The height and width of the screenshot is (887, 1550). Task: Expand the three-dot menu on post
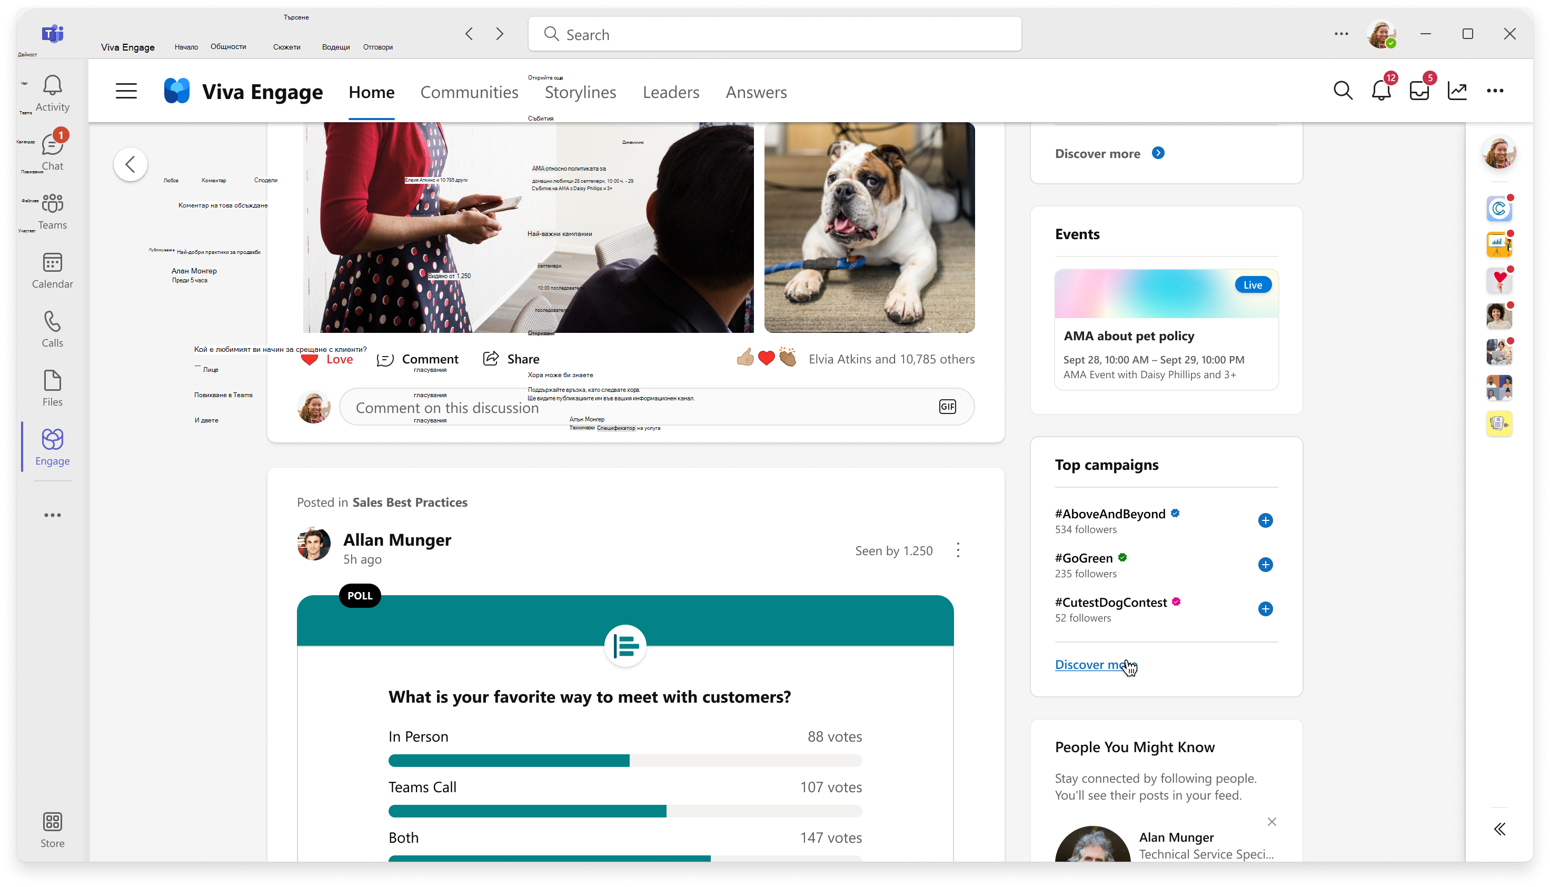tap(956, 549)
